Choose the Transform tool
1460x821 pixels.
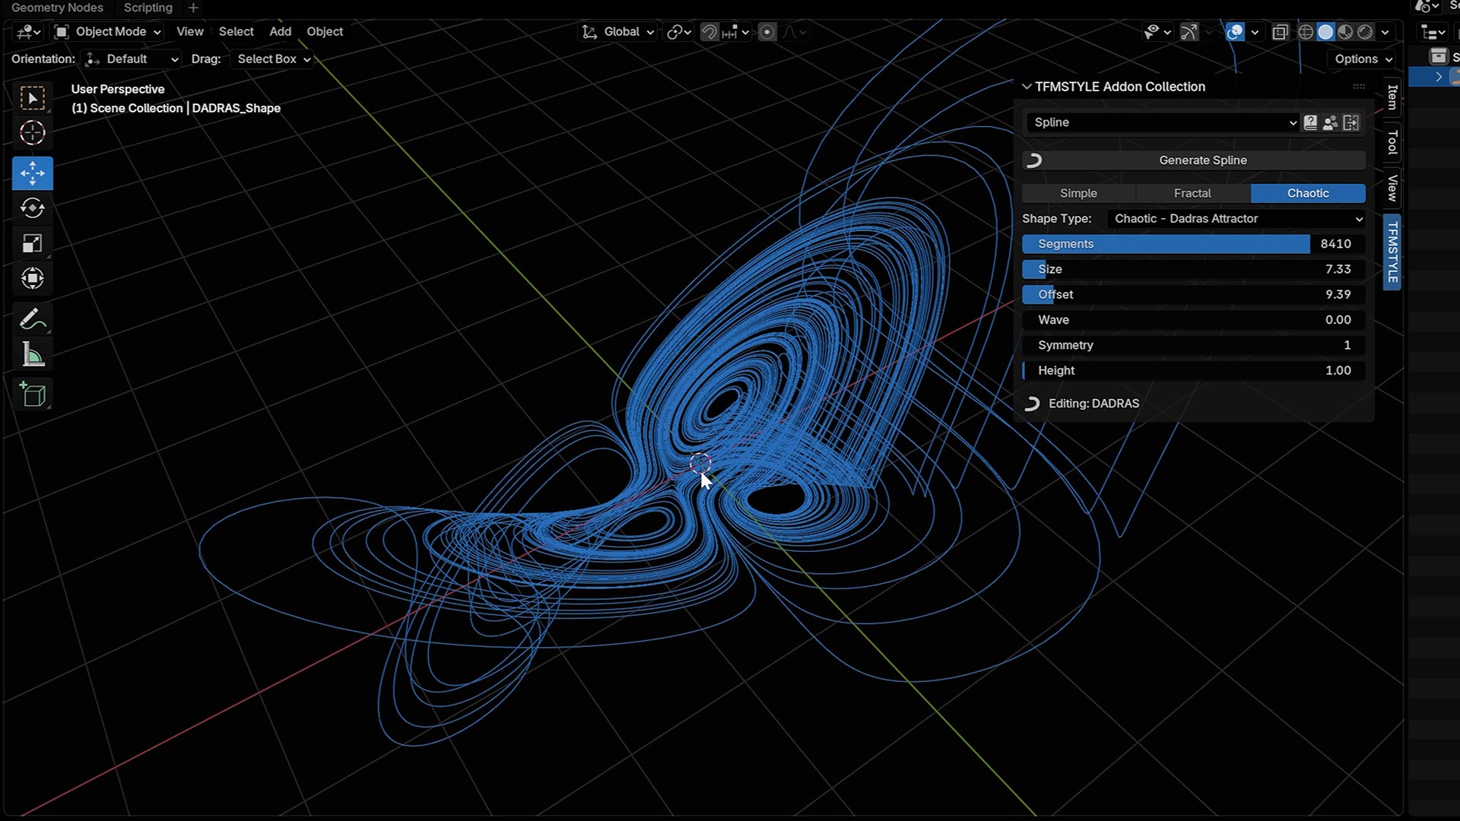32,278
